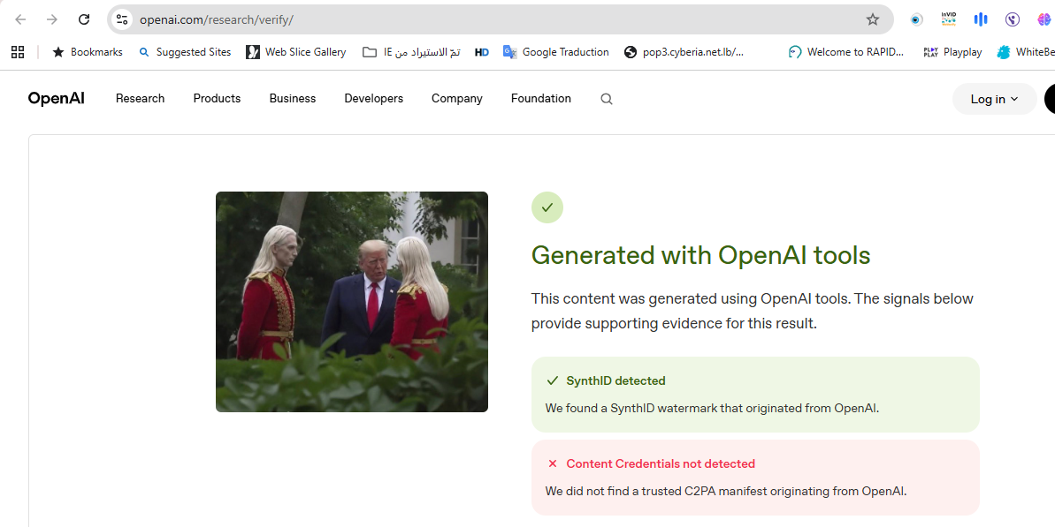Search the OpenAI site with magnifier icon
This screenshot has height=527, width=1055.
pyautogui.click(x=607, y=100)
